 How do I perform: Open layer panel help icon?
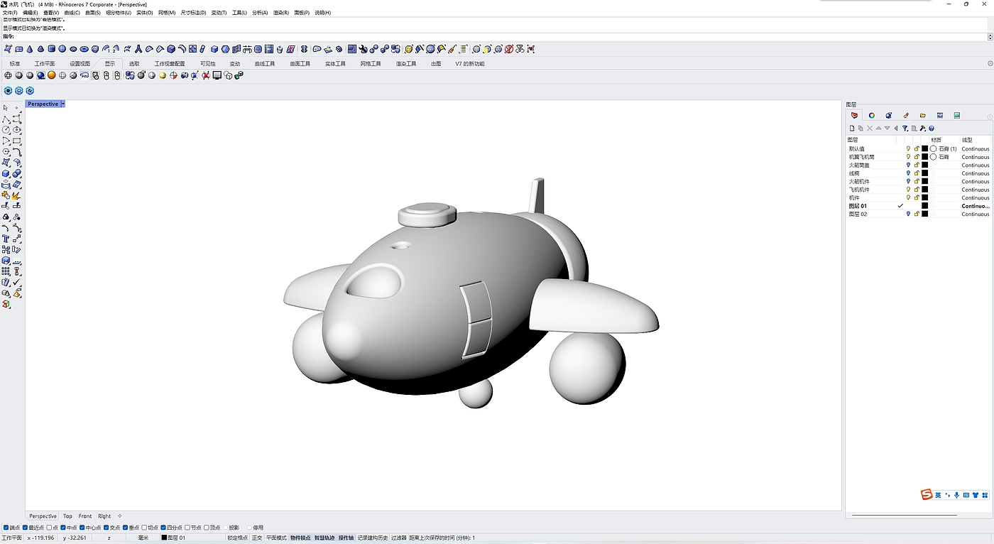pos(931,129)
